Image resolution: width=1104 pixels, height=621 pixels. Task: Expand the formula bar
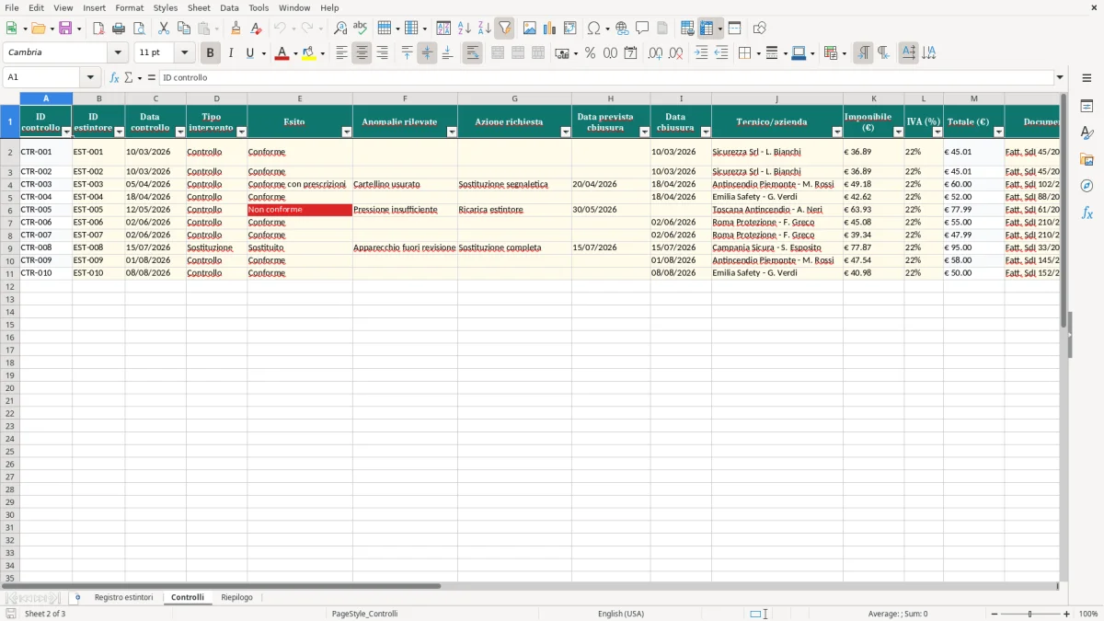(x=1060, y=77)
